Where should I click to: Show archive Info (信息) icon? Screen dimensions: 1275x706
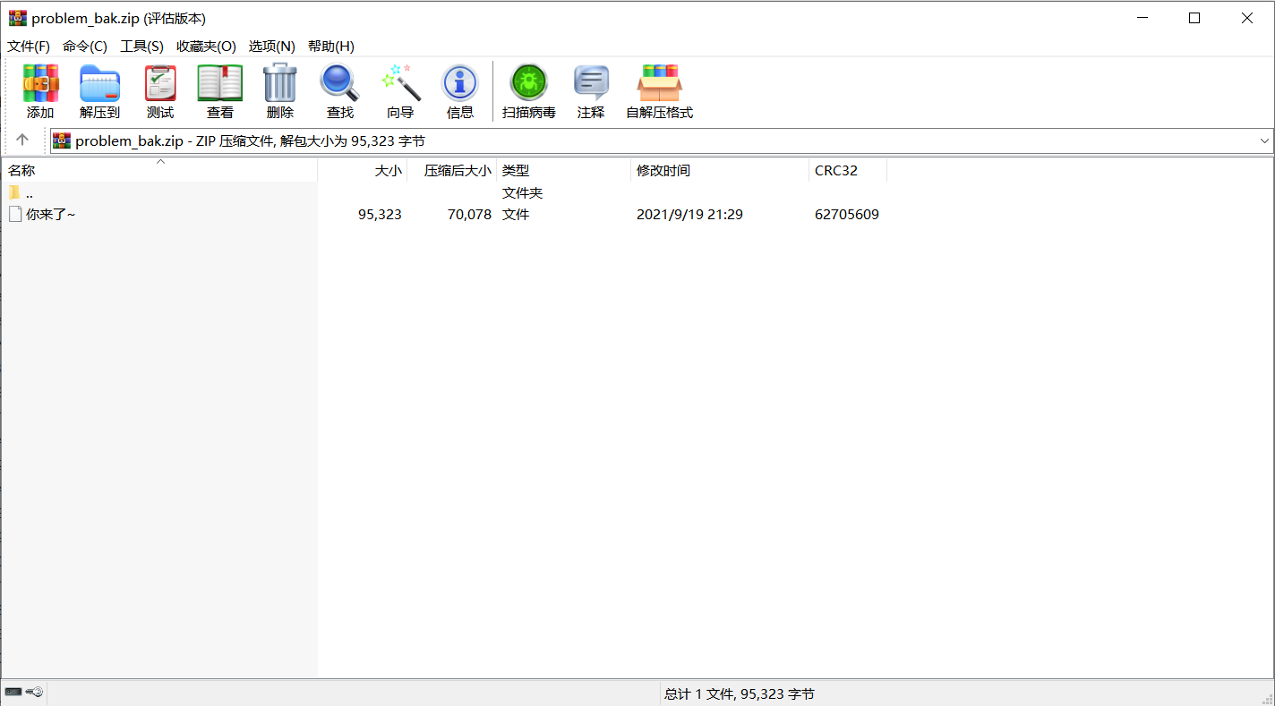tap(460, 91)
